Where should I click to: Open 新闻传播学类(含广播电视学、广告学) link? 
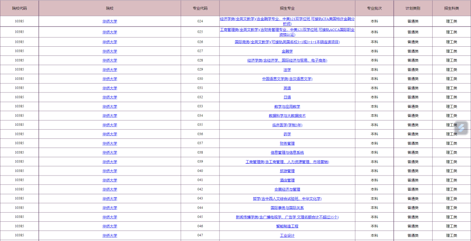pos(287,217)
